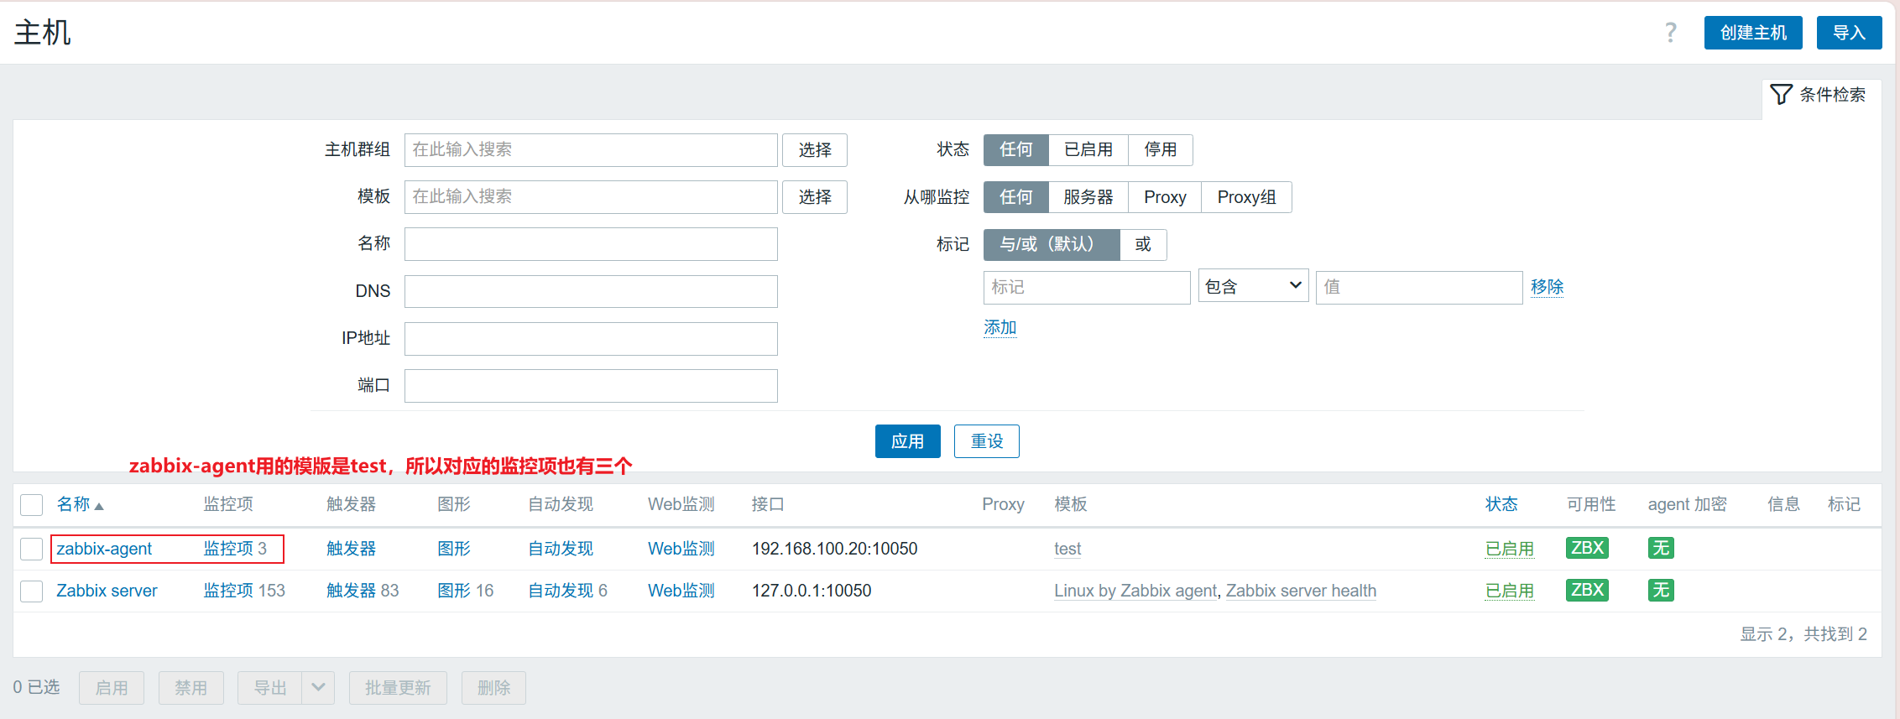Set 从哪监控 filter to 任何
1900x719 pixels.
coord(1015,197)
